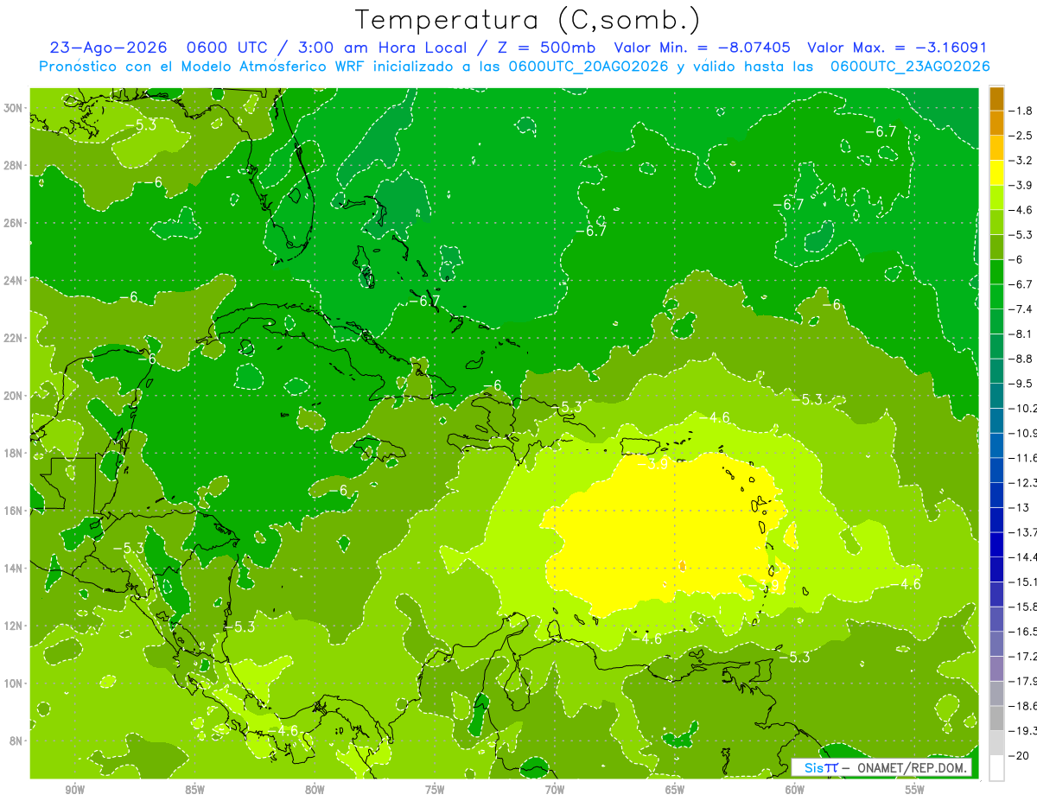The height and width of the screenshot is (801, 1037).
Task: Click the WRF model forecast description line
Action: [514, 67]
